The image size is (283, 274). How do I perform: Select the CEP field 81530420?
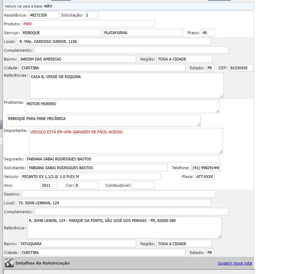coord(241,68)
